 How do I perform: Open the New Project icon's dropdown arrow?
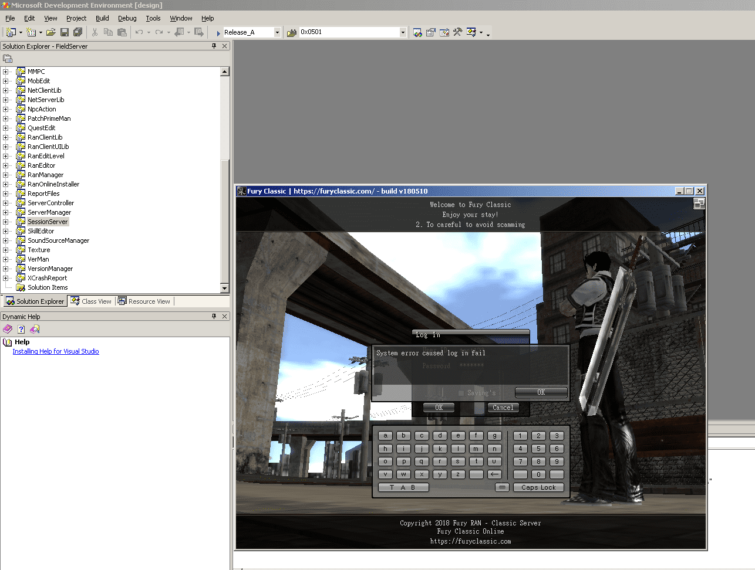click(21, 32)
